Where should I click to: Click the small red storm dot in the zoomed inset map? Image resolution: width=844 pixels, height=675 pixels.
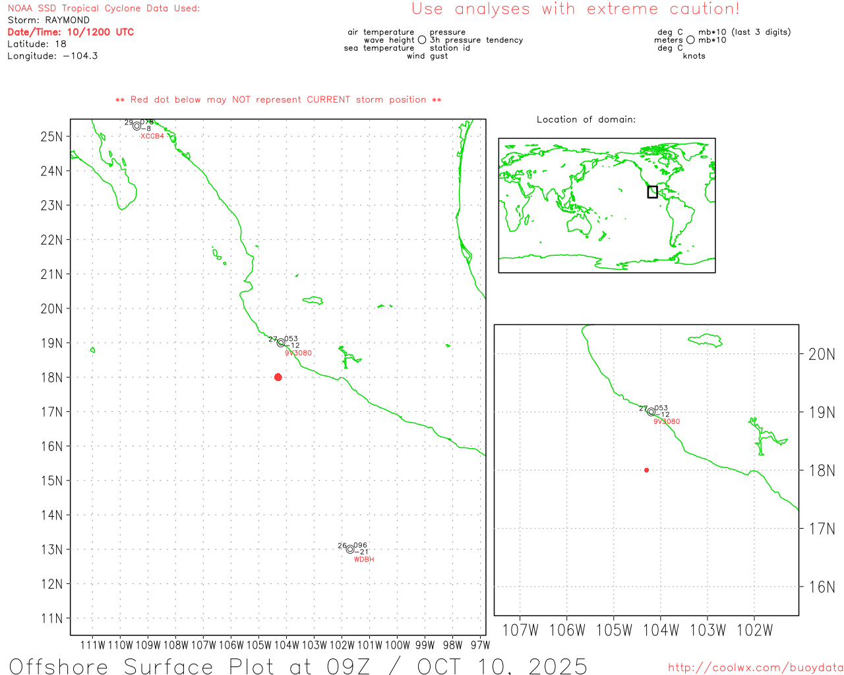click(646, 470)
